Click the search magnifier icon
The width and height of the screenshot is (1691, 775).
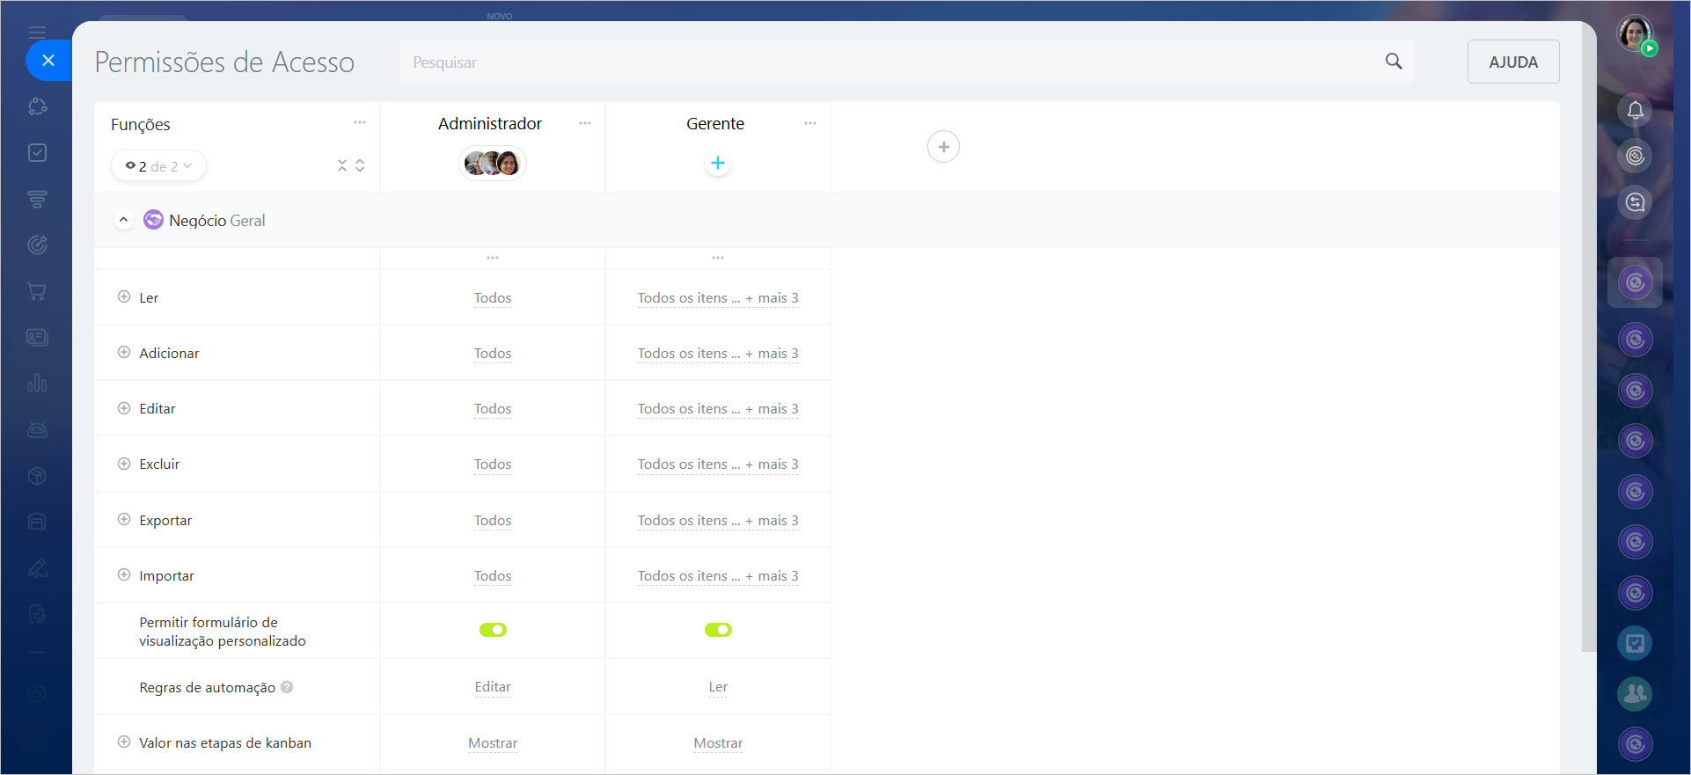click(1394, 61)
